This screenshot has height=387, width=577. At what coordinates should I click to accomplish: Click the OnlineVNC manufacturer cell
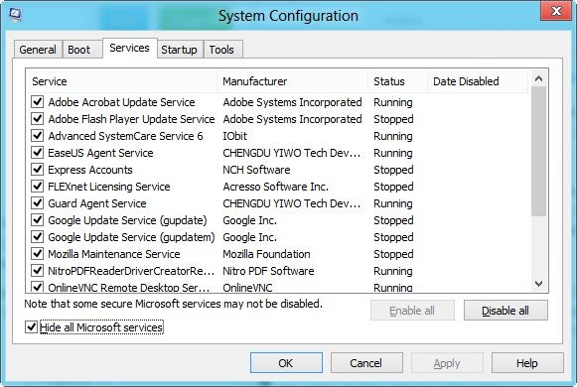[247, 288]
